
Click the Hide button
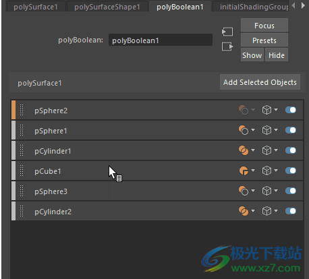coord(277,55)
